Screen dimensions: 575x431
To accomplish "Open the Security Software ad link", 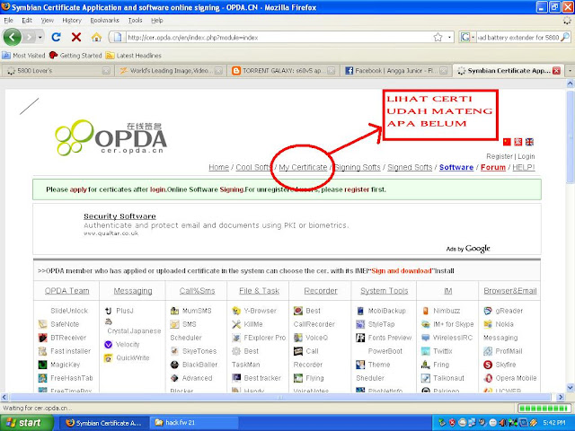I will (x=119, y=216).
